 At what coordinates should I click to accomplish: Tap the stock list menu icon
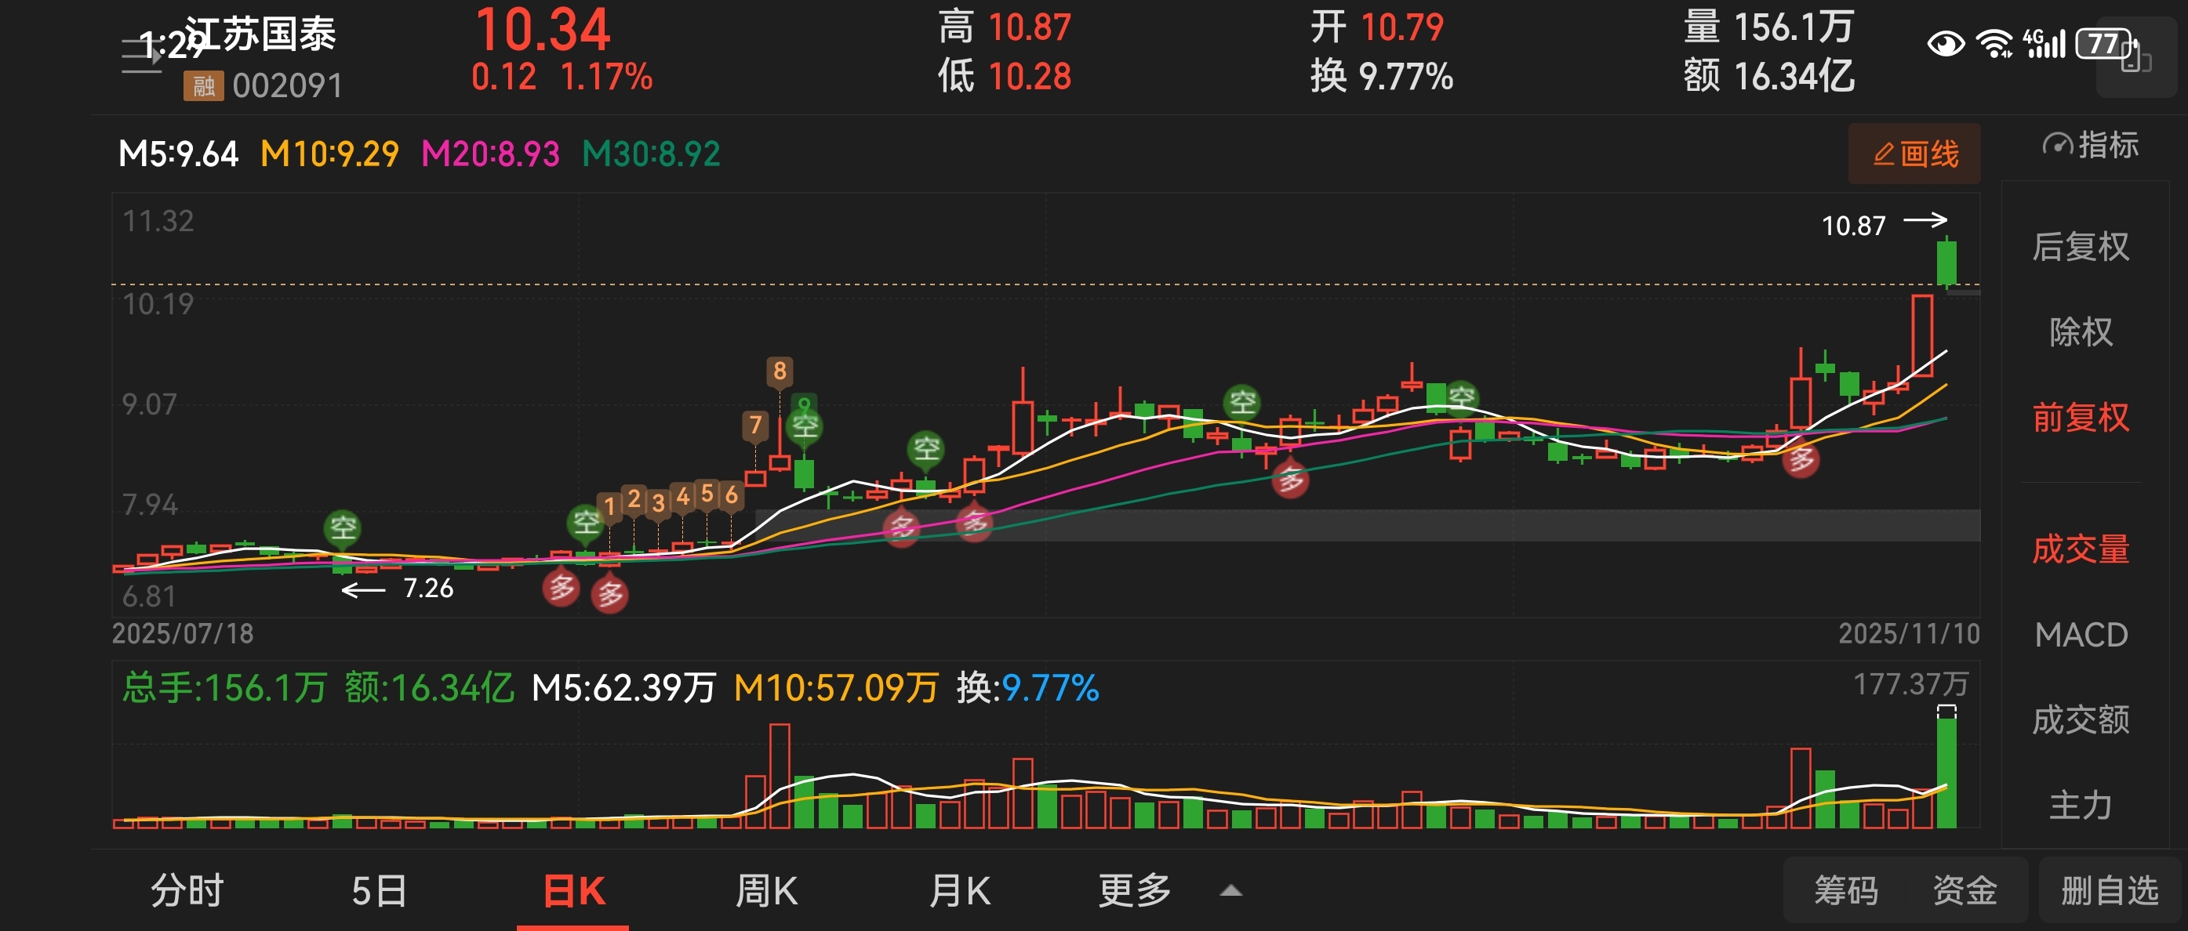(140, 56)
